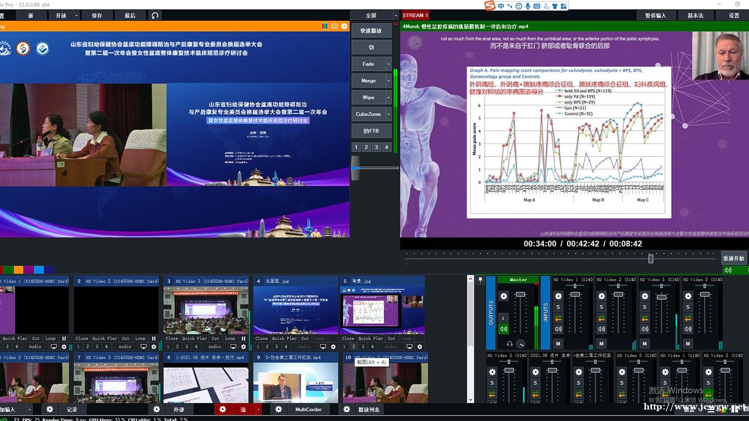Click the pin icon beside OUTPUTS

pyautogui.click(x=480, y=280)
